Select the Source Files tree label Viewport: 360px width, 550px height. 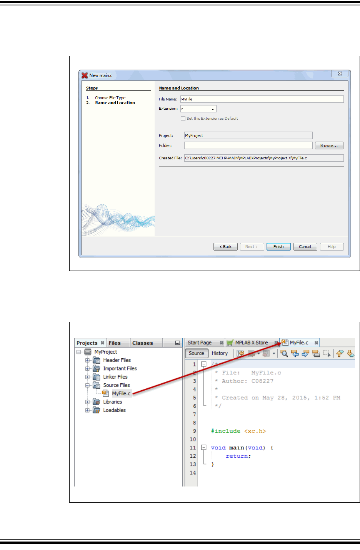(117, 385)
